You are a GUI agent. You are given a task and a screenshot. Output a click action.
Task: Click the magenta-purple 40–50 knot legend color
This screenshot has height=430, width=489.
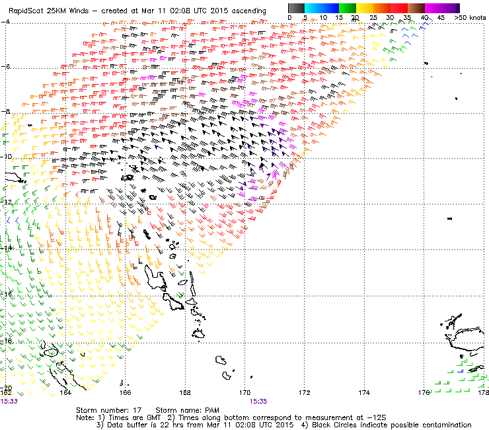coord(442,8)
